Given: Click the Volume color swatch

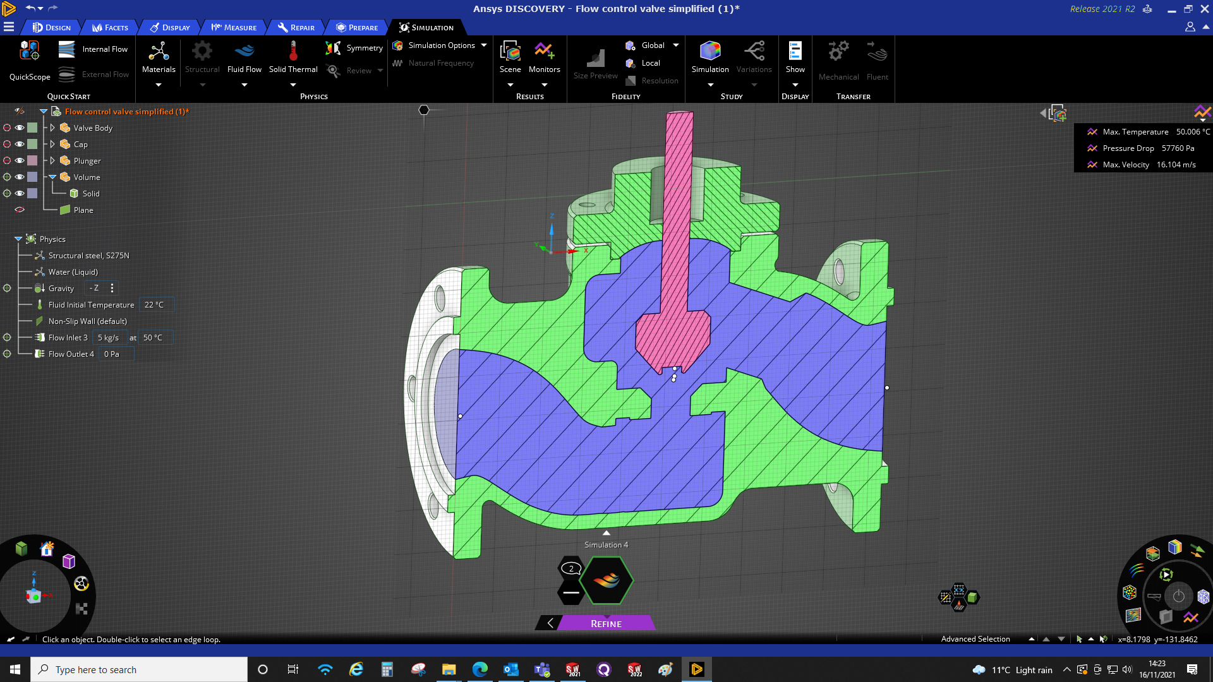Looking at the screenshot, I should [32, 177].
